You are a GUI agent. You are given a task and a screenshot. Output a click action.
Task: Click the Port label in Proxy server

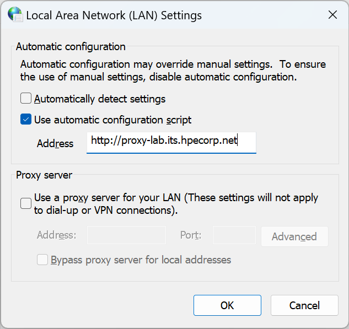tap(190, 235)
